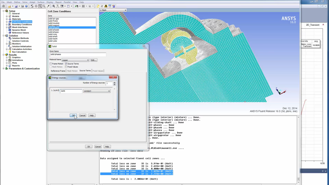
Task: Tick the Fixed Values checkbox
Action: click(66, 67)
